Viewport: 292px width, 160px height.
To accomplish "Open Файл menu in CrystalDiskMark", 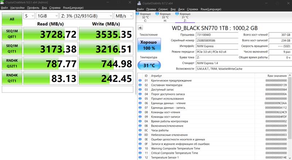I will point(4,8).
